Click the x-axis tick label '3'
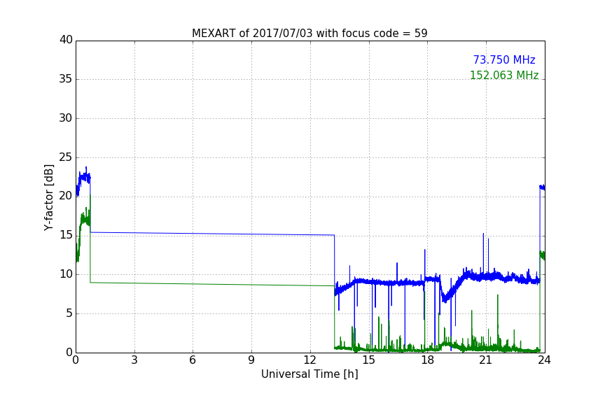 click(134, 360)
